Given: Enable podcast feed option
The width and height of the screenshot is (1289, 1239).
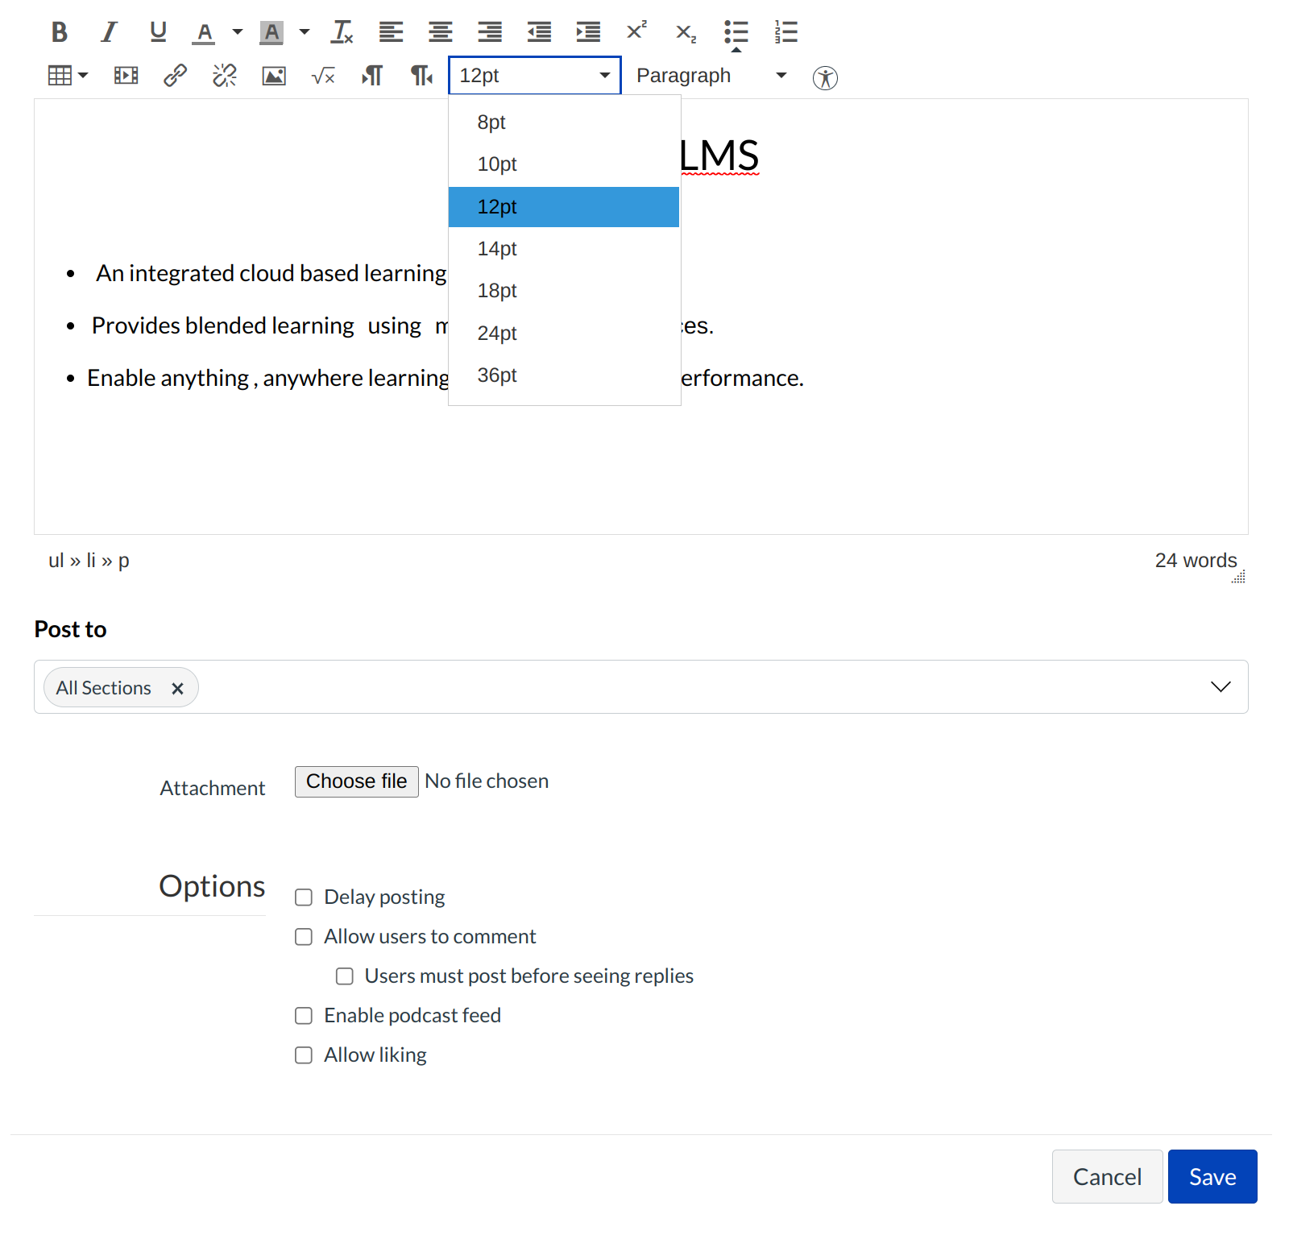Looking at the screenshot, I should pos(303,1015).
